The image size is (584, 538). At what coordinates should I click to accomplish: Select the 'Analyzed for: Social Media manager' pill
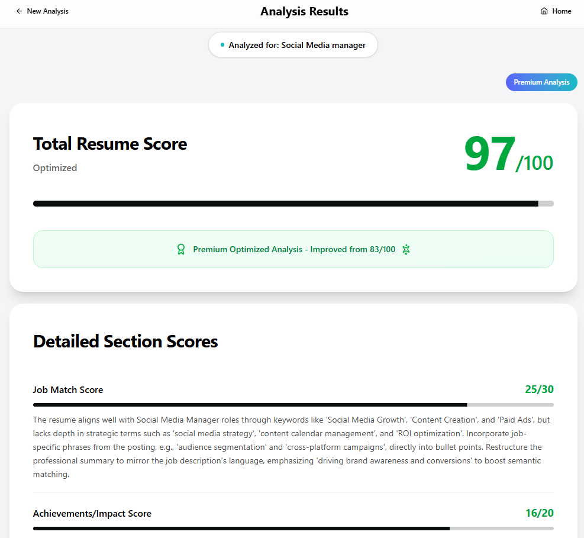click(293, 44)
